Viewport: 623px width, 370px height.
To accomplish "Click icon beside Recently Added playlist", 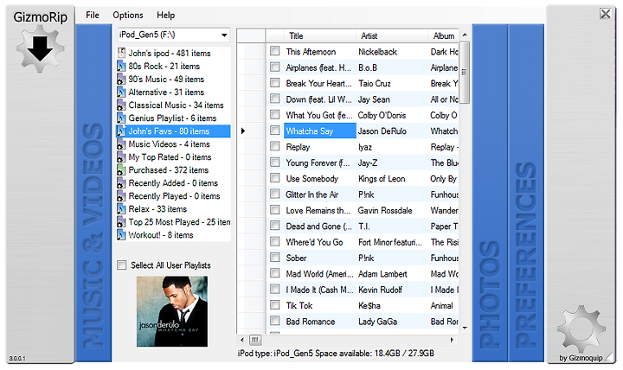I will click(x=122, y=182).
